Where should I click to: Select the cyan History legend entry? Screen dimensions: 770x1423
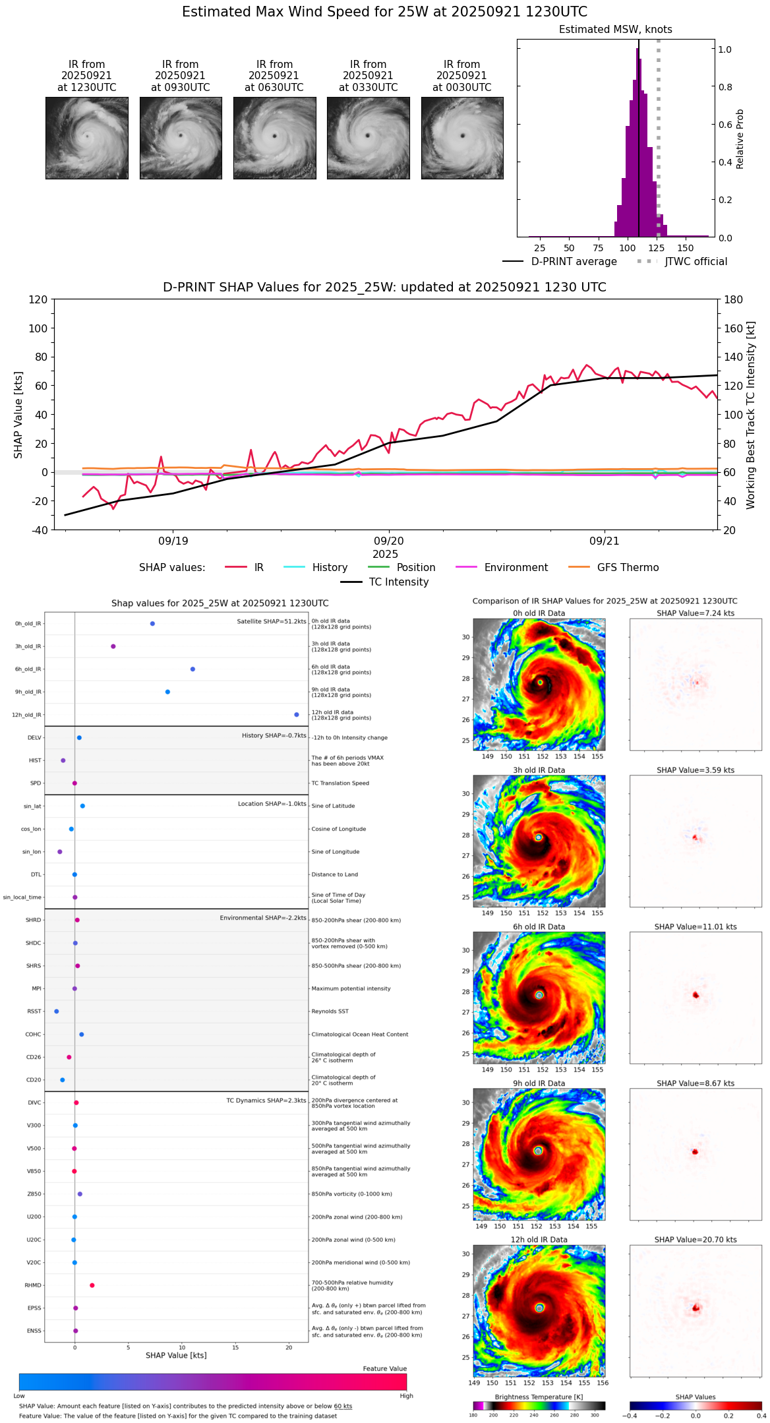tap(315, 567)
